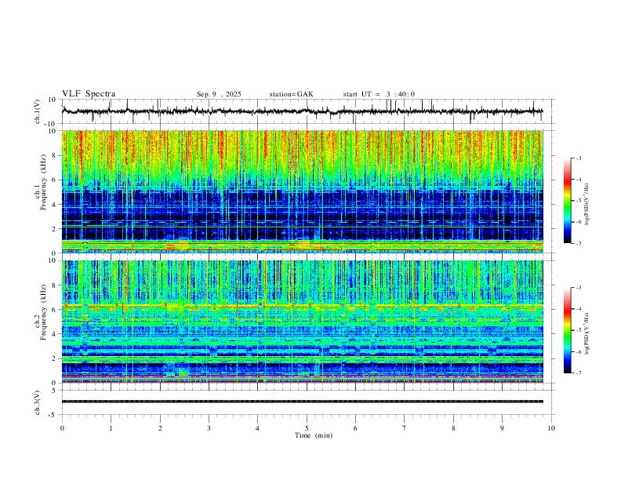The image size is (621, 480).
Task: Click the "Time (min)" axis title
Action: coord(314,435)
